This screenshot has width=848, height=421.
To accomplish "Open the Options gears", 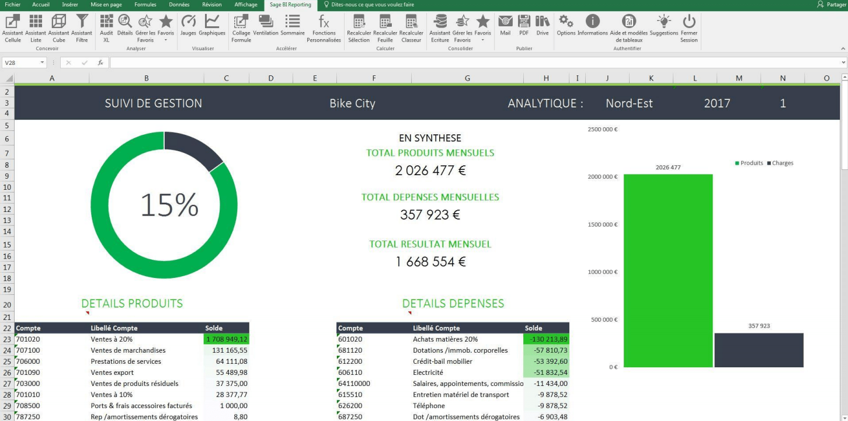I will (566, 25).
